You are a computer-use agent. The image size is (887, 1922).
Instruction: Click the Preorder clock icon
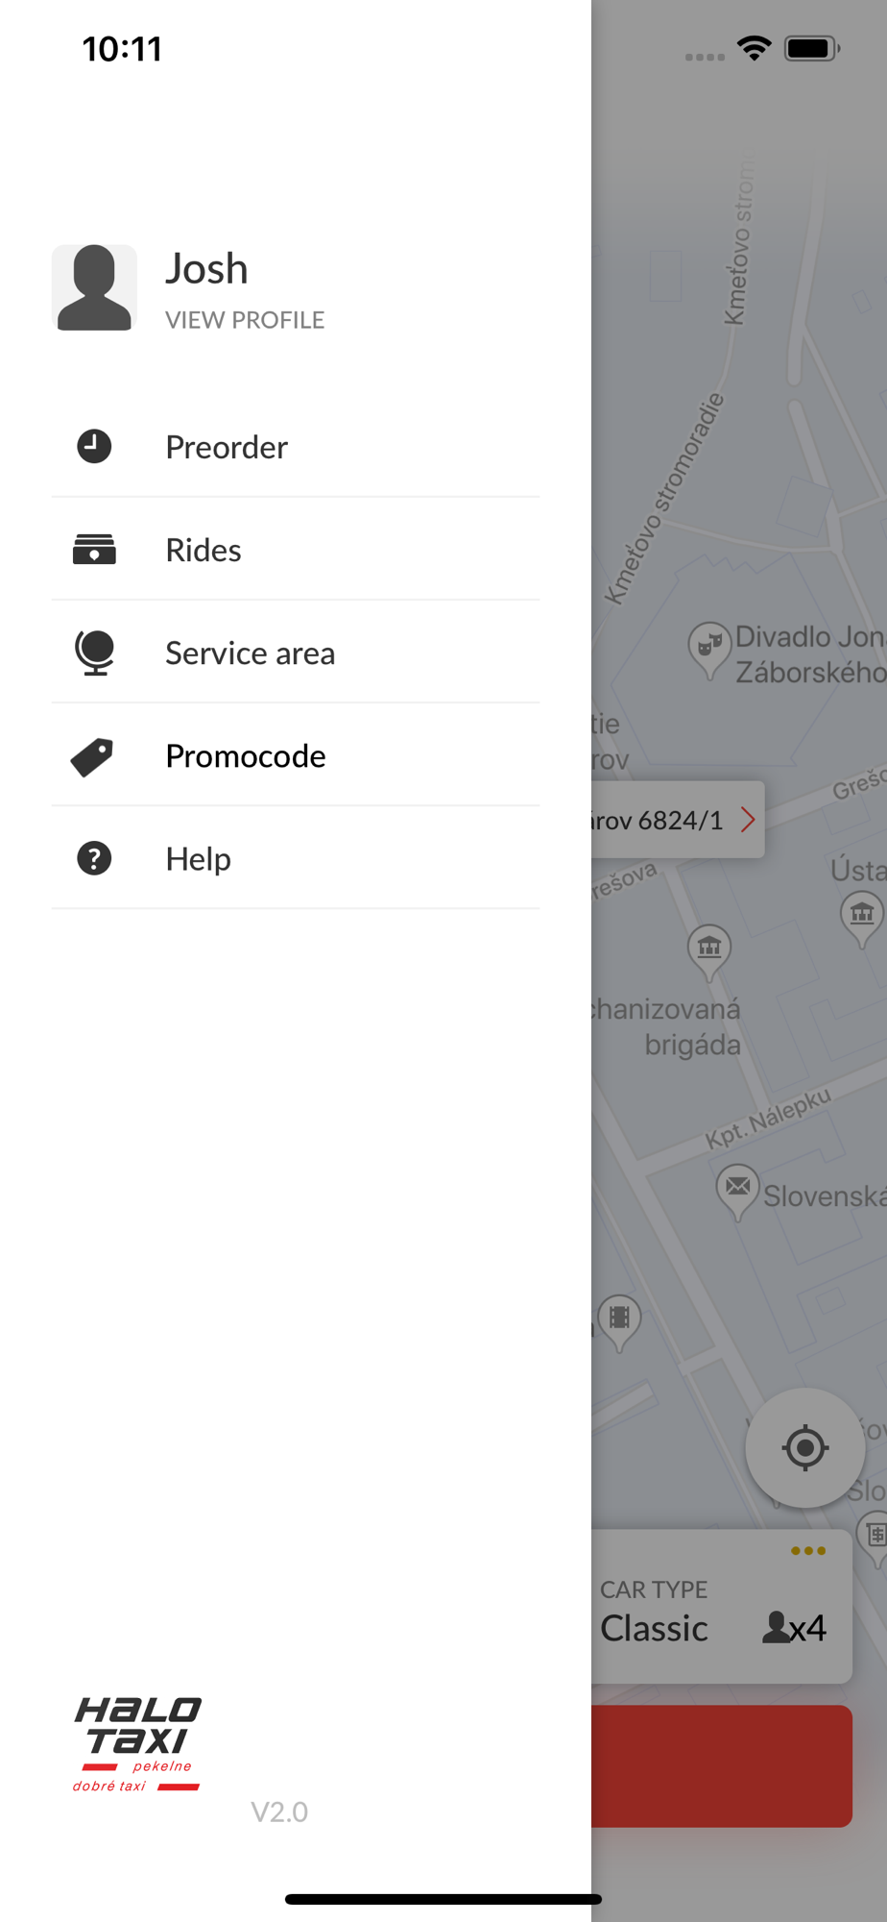coord(94,446)
